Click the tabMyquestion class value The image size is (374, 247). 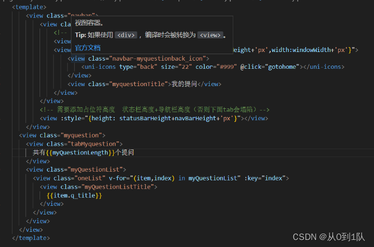tap(93, 144)
